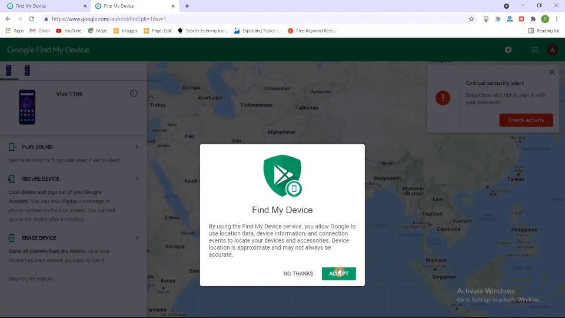Screen dimensions: 565x318
Task: Open the blogger bookmark
Action: [x=125, y=31]
